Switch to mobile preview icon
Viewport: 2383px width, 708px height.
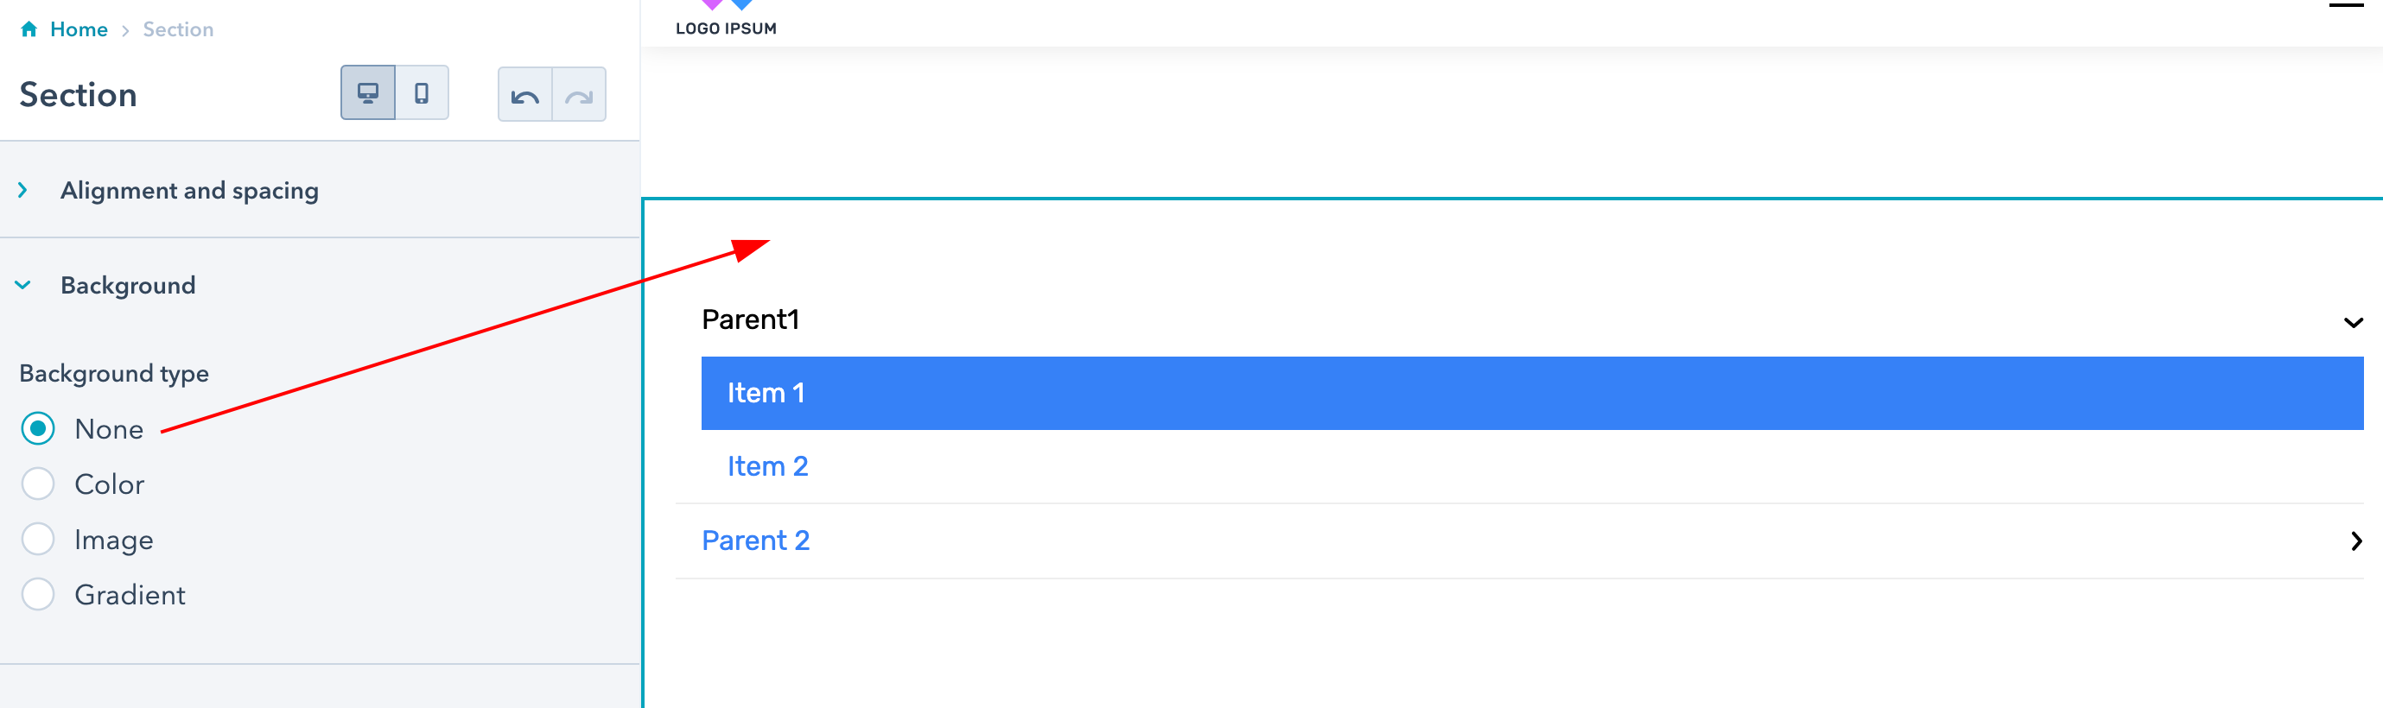(422, 92)
